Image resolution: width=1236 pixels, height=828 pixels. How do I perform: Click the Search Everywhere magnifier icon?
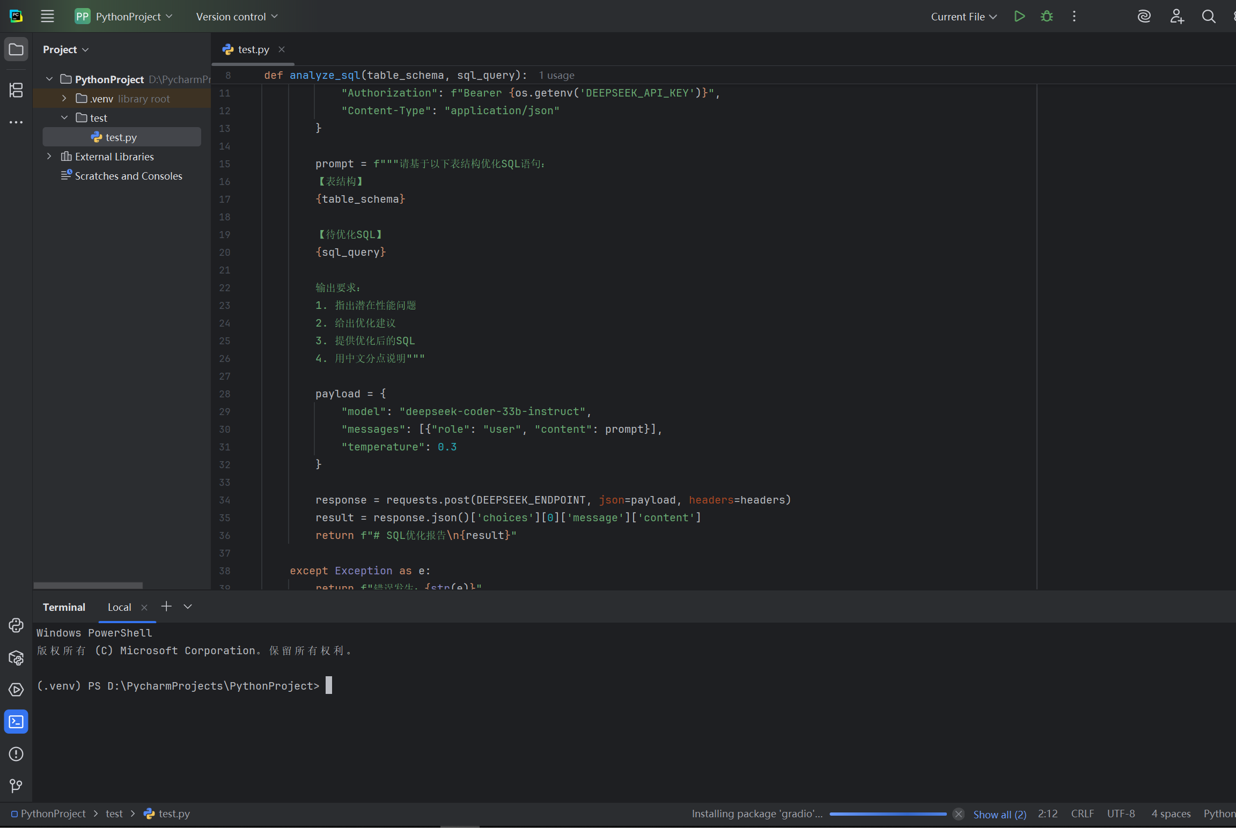point(1208,17)
